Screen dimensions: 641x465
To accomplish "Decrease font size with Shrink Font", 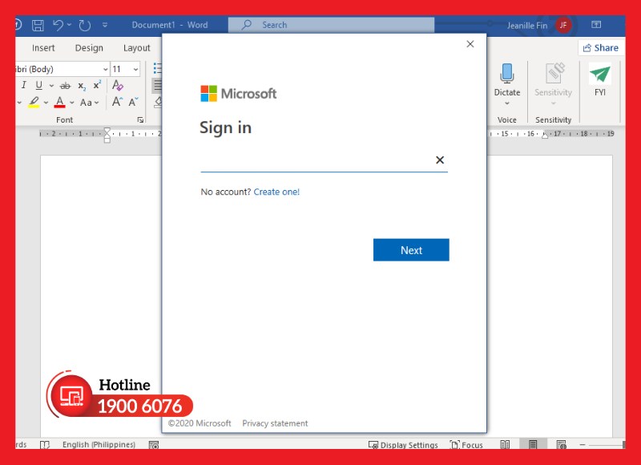I will tap(134, 102).
